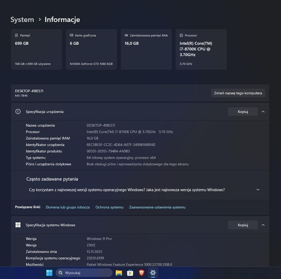Click '108 GB z 699 GB używane' text

33,64
